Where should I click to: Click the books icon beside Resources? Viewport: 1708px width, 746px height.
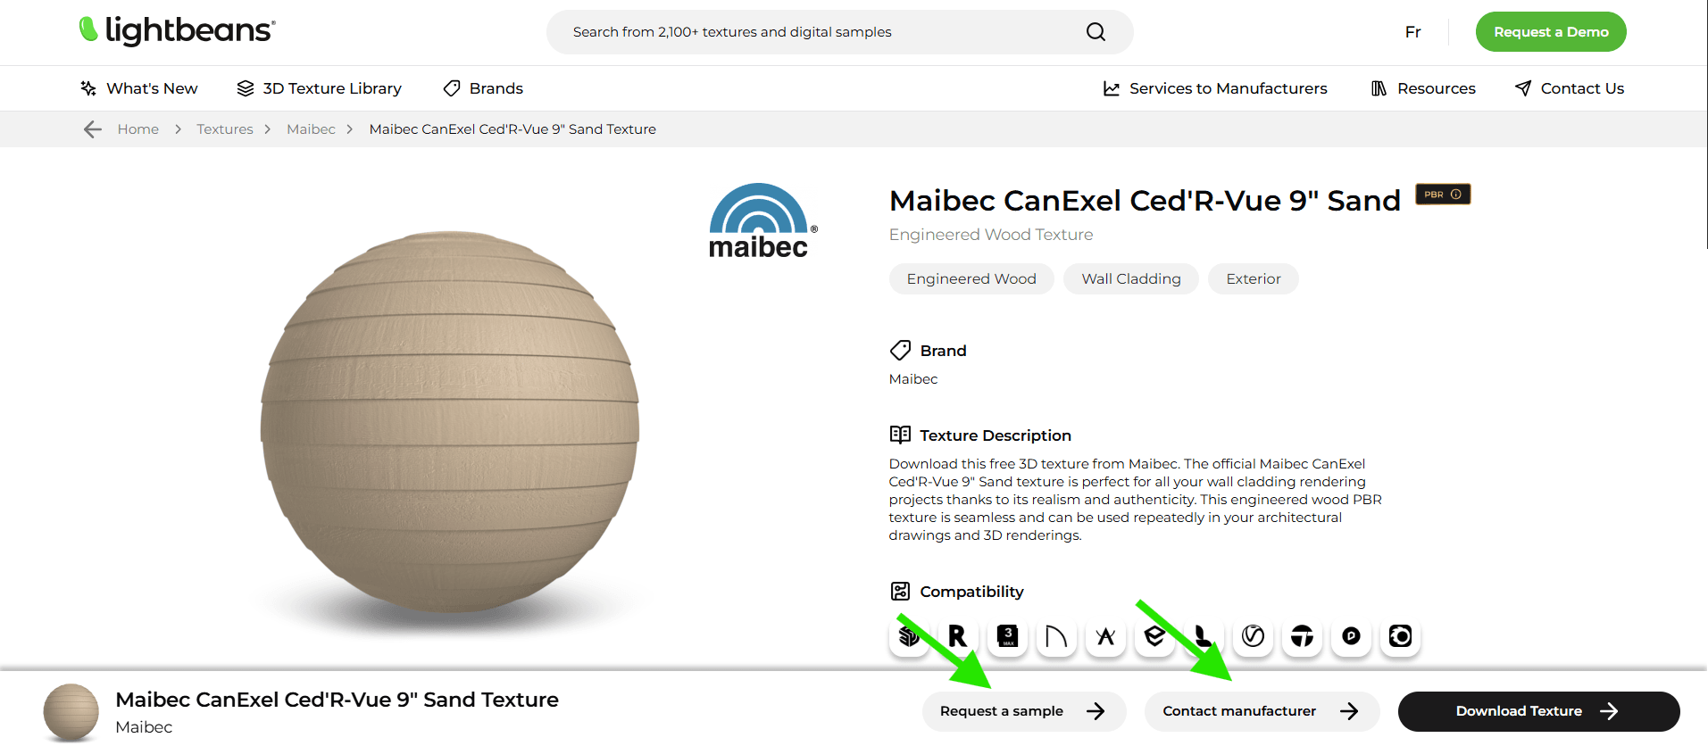1379,88
